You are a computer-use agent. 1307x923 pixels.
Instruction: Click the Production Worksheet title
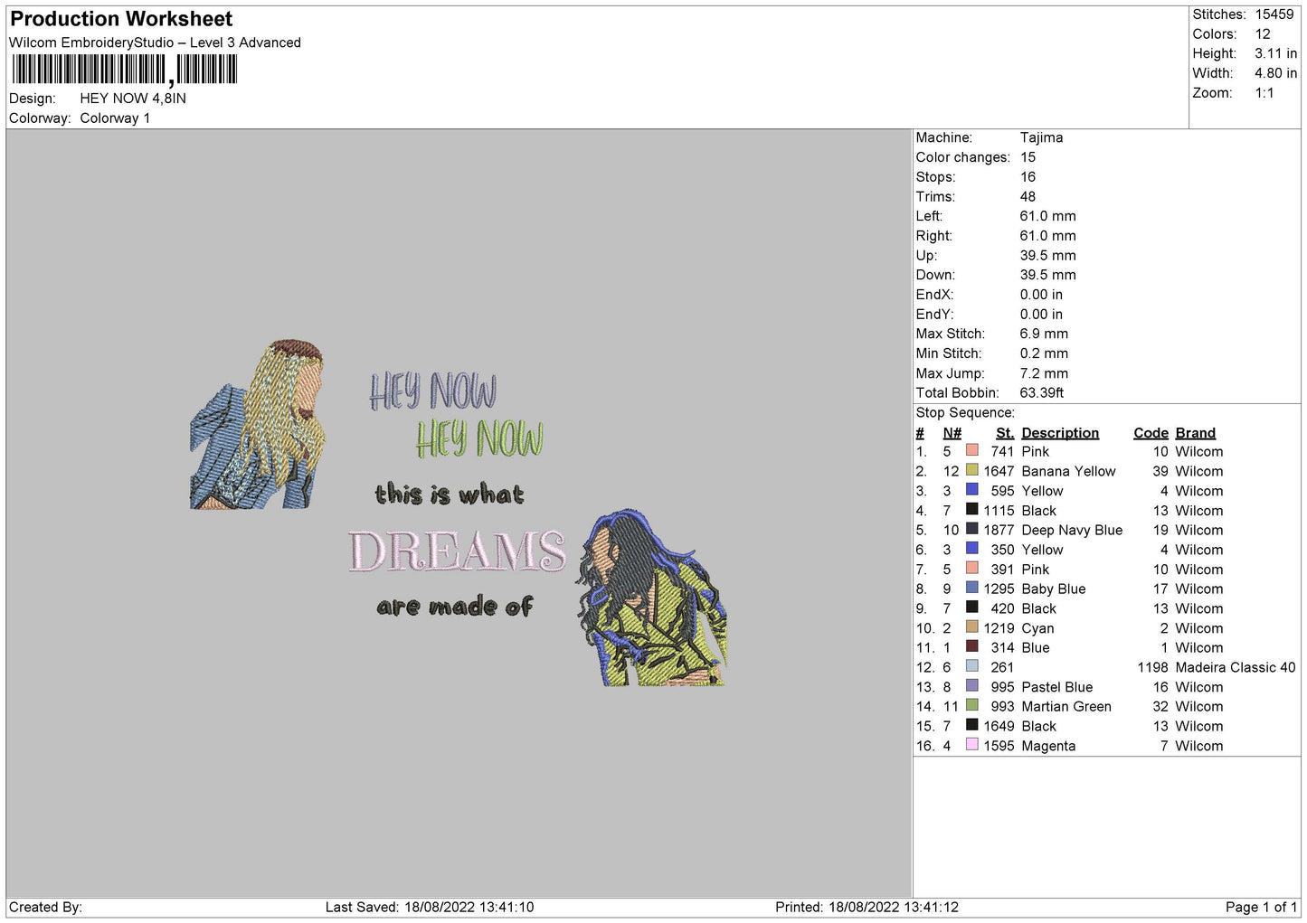pos(121,19)
